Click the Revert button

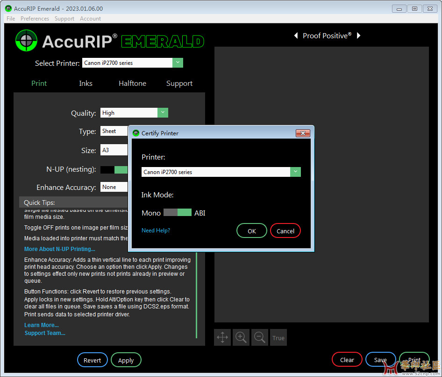(x=93, y=360)
